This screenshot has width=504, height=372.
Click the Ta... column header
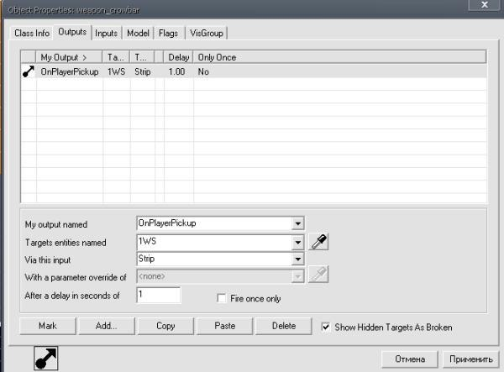(x=116, y=57)
